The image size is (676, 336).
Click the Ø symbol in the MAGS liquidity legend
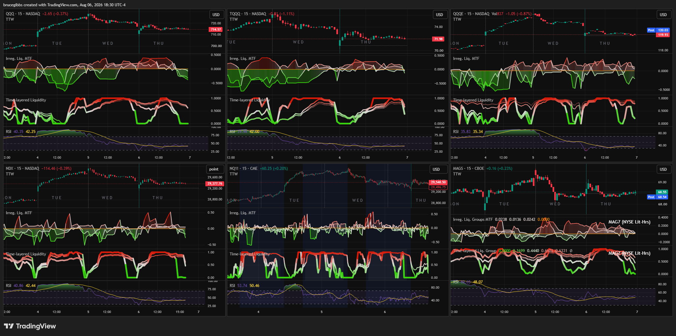click(x=571, y=251)
